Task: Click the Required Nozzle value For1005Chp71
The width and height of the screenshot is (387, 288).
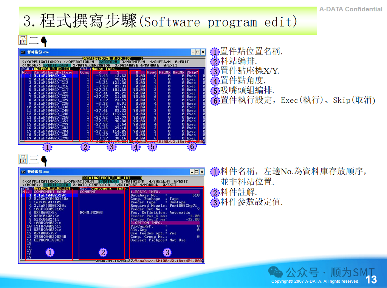Action: 183,206
